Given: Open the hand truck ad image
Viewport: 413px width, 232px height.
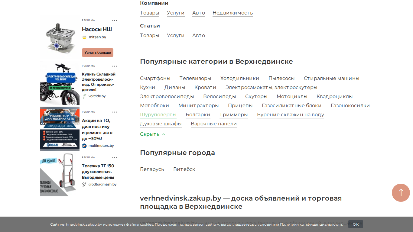Looking at the screenshot, I should (60, 174).
